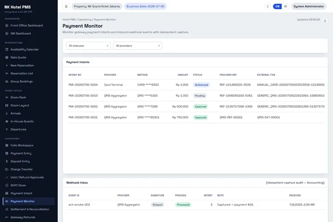Click the RECEIVED column header
The width and height of the screenshot is (333, 222).
(295, 196)
